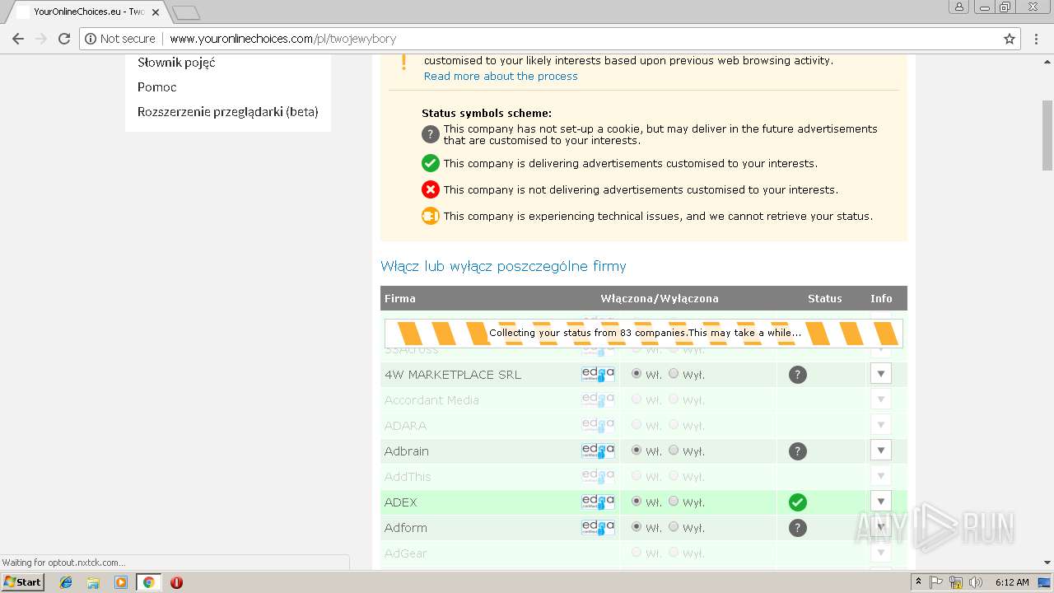Select Wył. for Accordant Media
Viewport: 1054px width, 593px height.
(674, 399)
